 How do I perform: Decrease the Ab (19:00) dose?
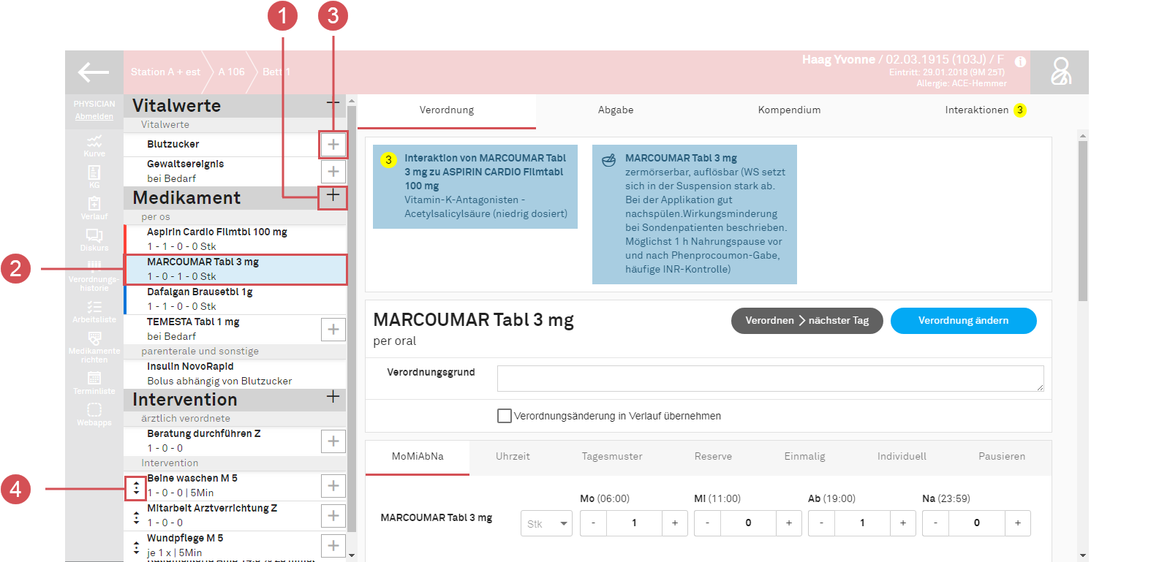[x=822, y=523]
